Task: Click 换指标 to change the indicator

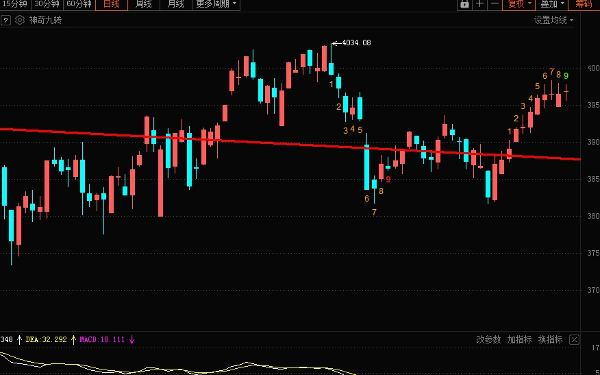Action: click(550, 340)
